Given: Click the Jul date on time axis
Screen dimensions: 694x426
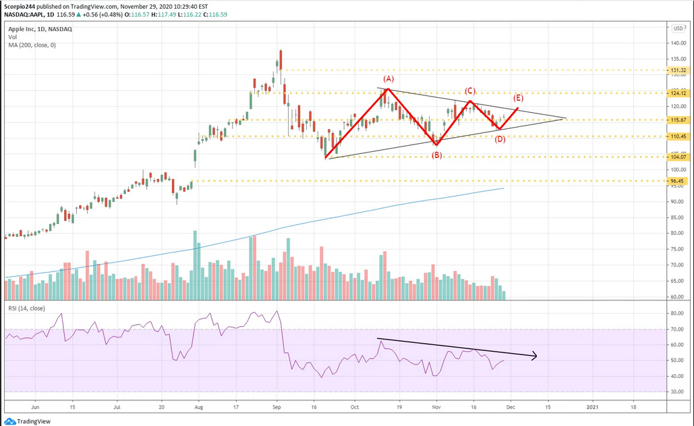Looking at the screenshot, I should pos(117,407).
